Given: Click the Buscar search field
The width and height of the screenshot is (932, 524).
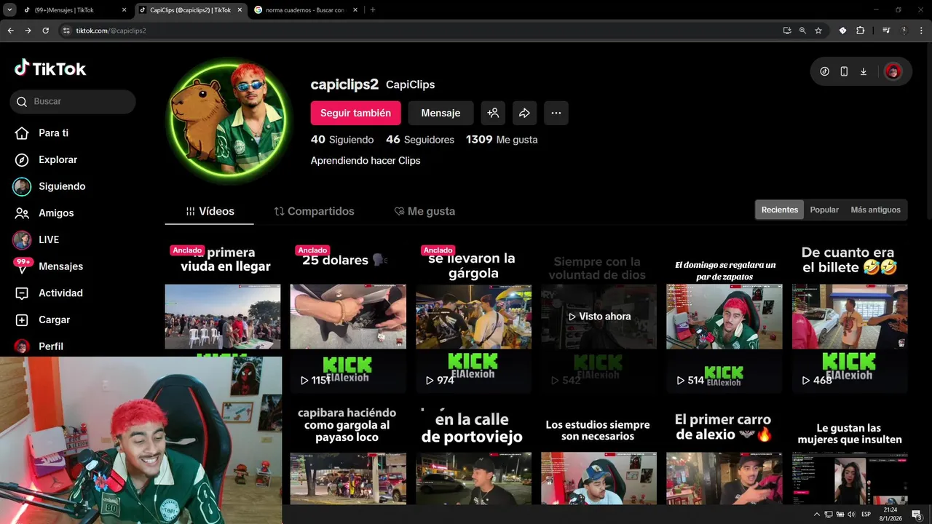Looking at the screenshot, I should pos(73,102).
